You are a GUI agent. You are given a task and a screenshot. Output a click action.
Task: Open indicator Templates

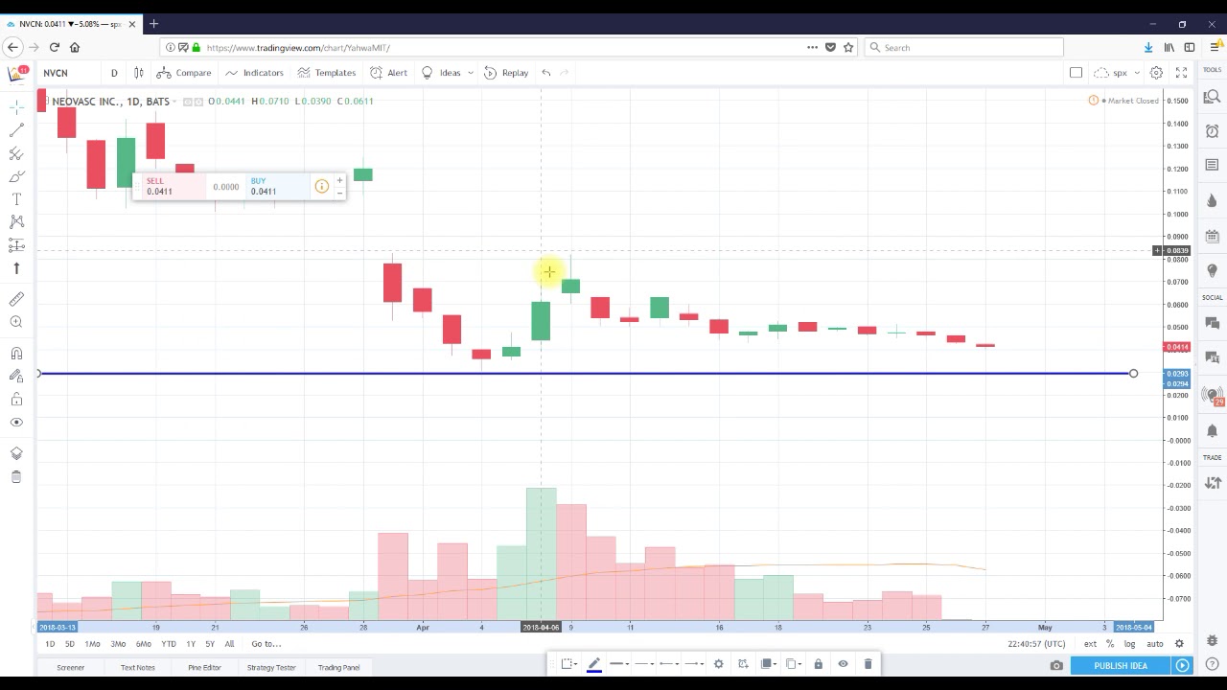click(327, 73)
